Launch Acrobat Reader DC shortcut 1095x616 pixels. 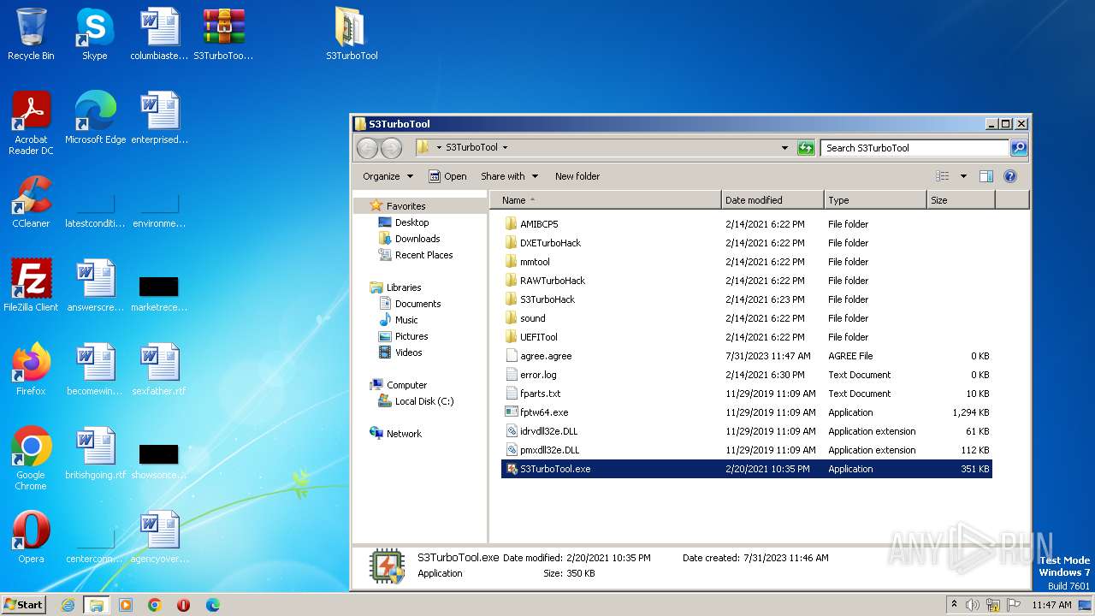point(31,123)
